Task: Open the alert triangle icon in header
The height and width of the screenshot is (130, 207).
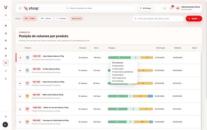Action: (165, 8)
